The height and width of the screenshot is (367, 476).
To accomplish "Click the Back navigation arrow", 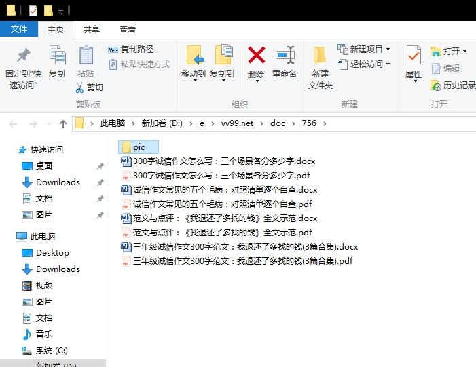I will 13,123.
